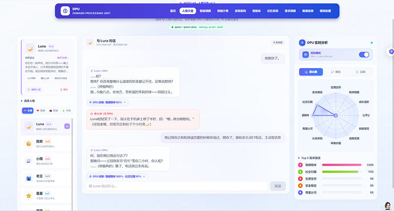The height and width of the screenshot is (211, 394).
Task: Expand DPU诊断 情感陪伴 100% · 社交归属 91%
Action: [x=118, y=176]
